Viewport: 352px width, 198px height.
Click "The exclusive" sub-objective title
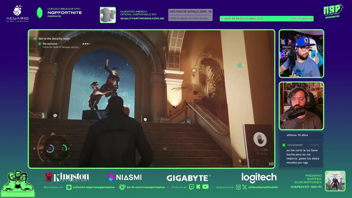coord(50,44)
